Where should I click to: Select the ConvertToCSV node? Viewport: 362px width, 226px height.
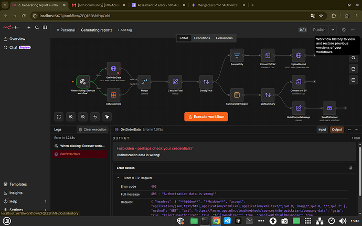point(268,56)
